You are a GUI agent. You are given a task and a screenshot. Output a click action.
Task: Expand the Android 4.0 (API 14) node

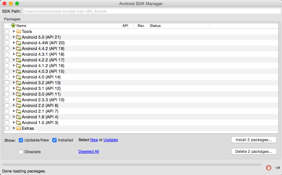pyautogui.click(x=14, y=77)
